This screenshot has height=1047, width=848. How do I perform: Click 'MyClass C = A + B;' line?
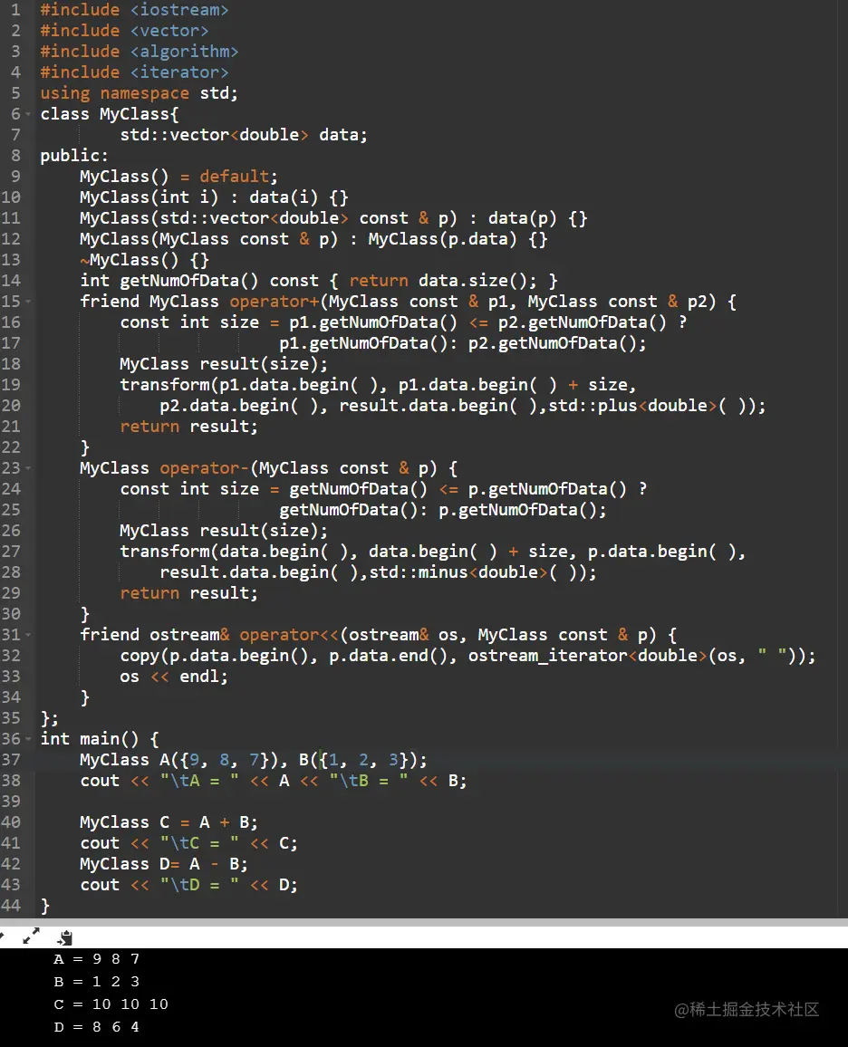click(169, 822)
